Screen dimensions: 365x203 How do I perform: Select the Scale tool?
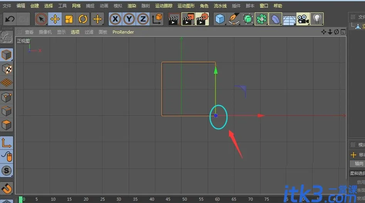point(69,19)
